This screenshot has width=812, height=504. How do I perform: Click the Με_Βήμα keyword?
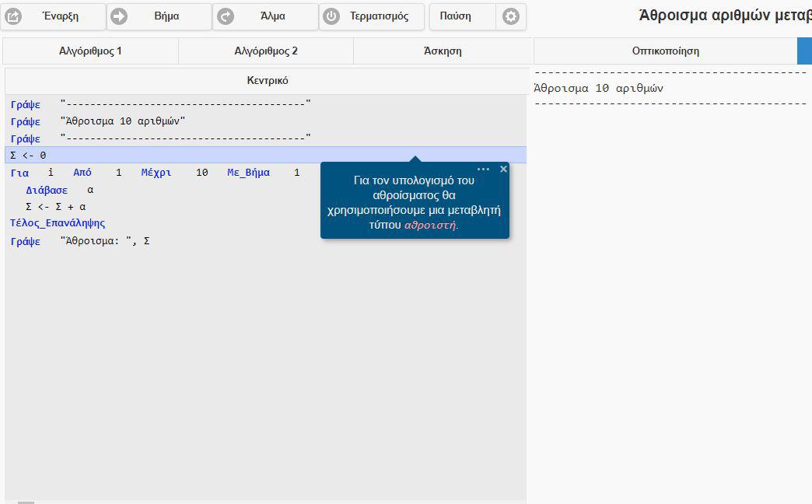(249, 173)
